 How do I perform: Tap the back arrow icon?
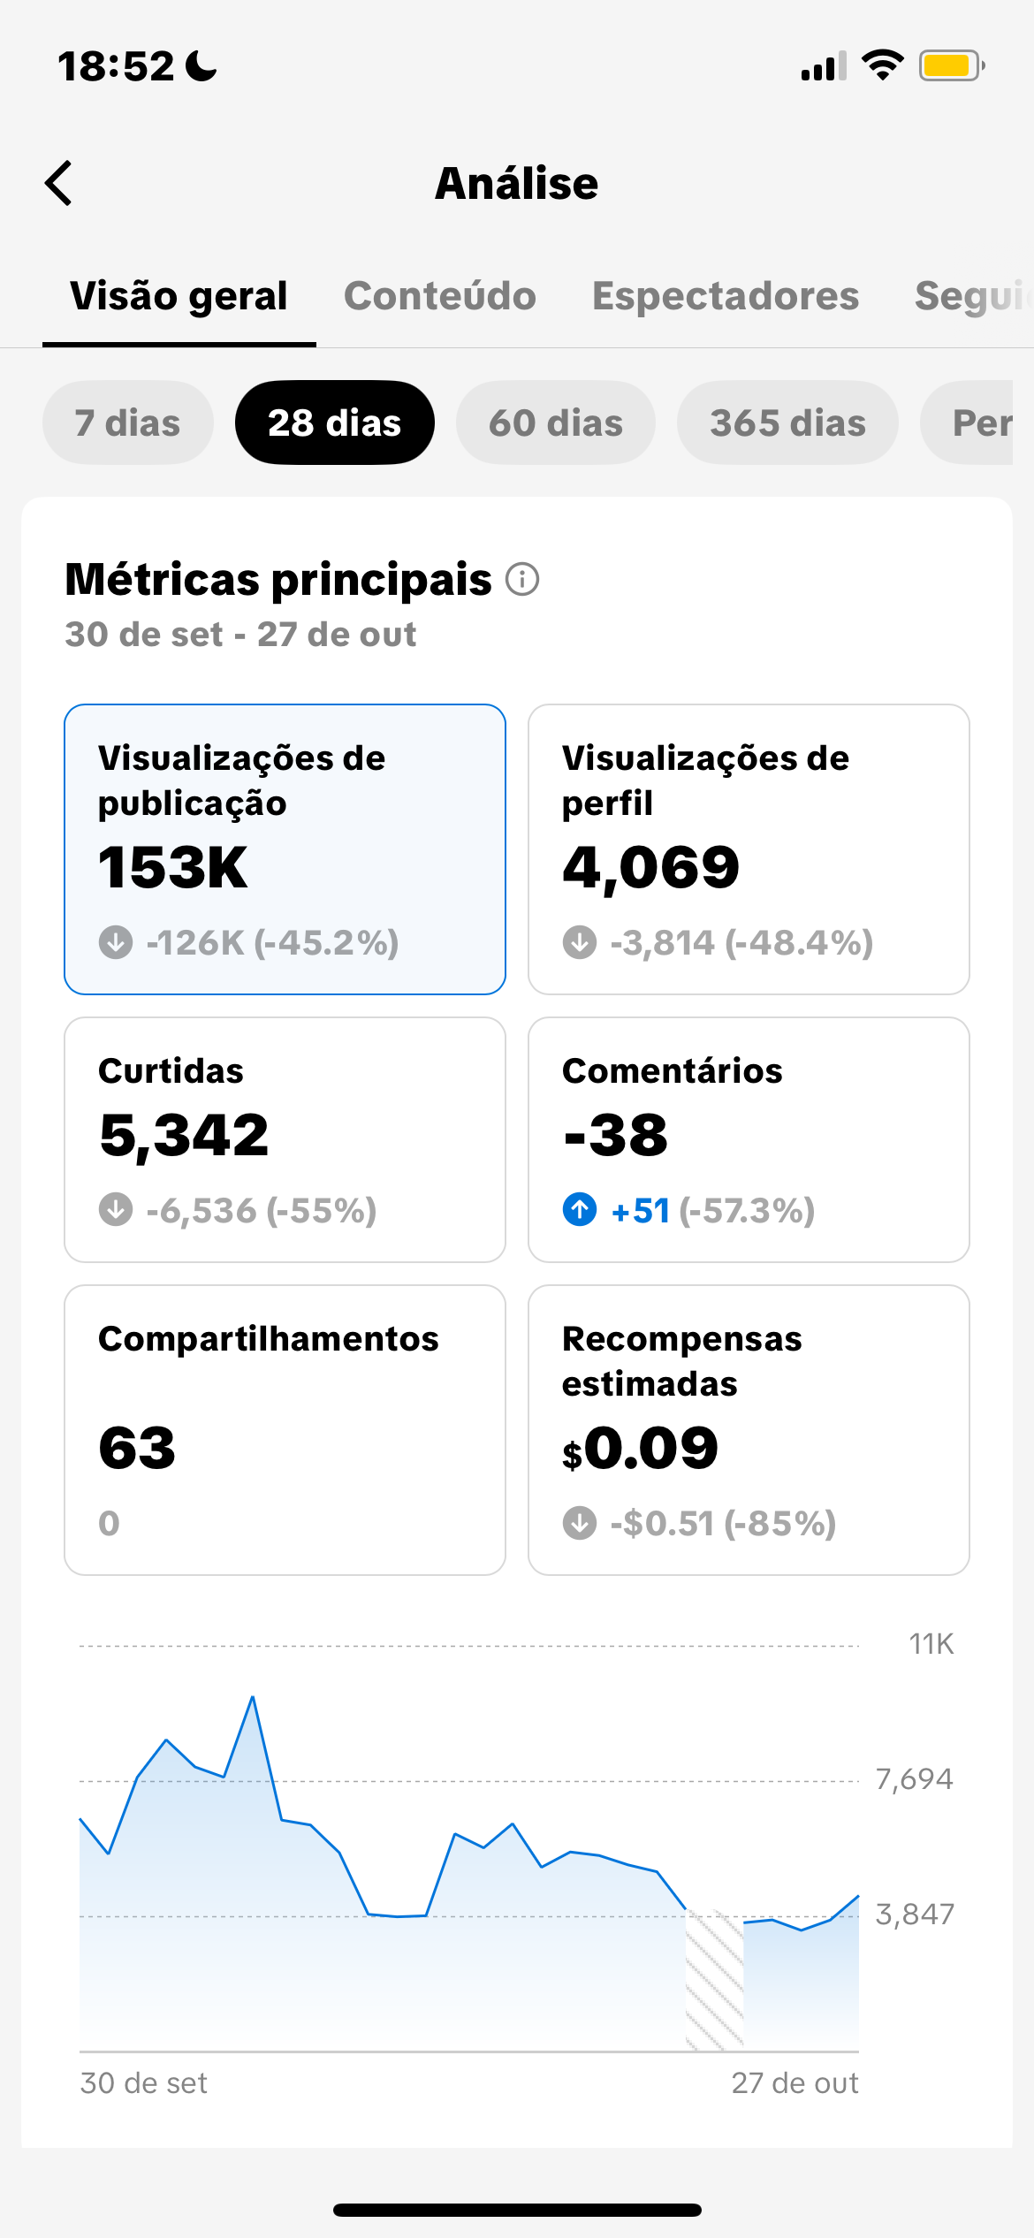click(x=59, y=183)
